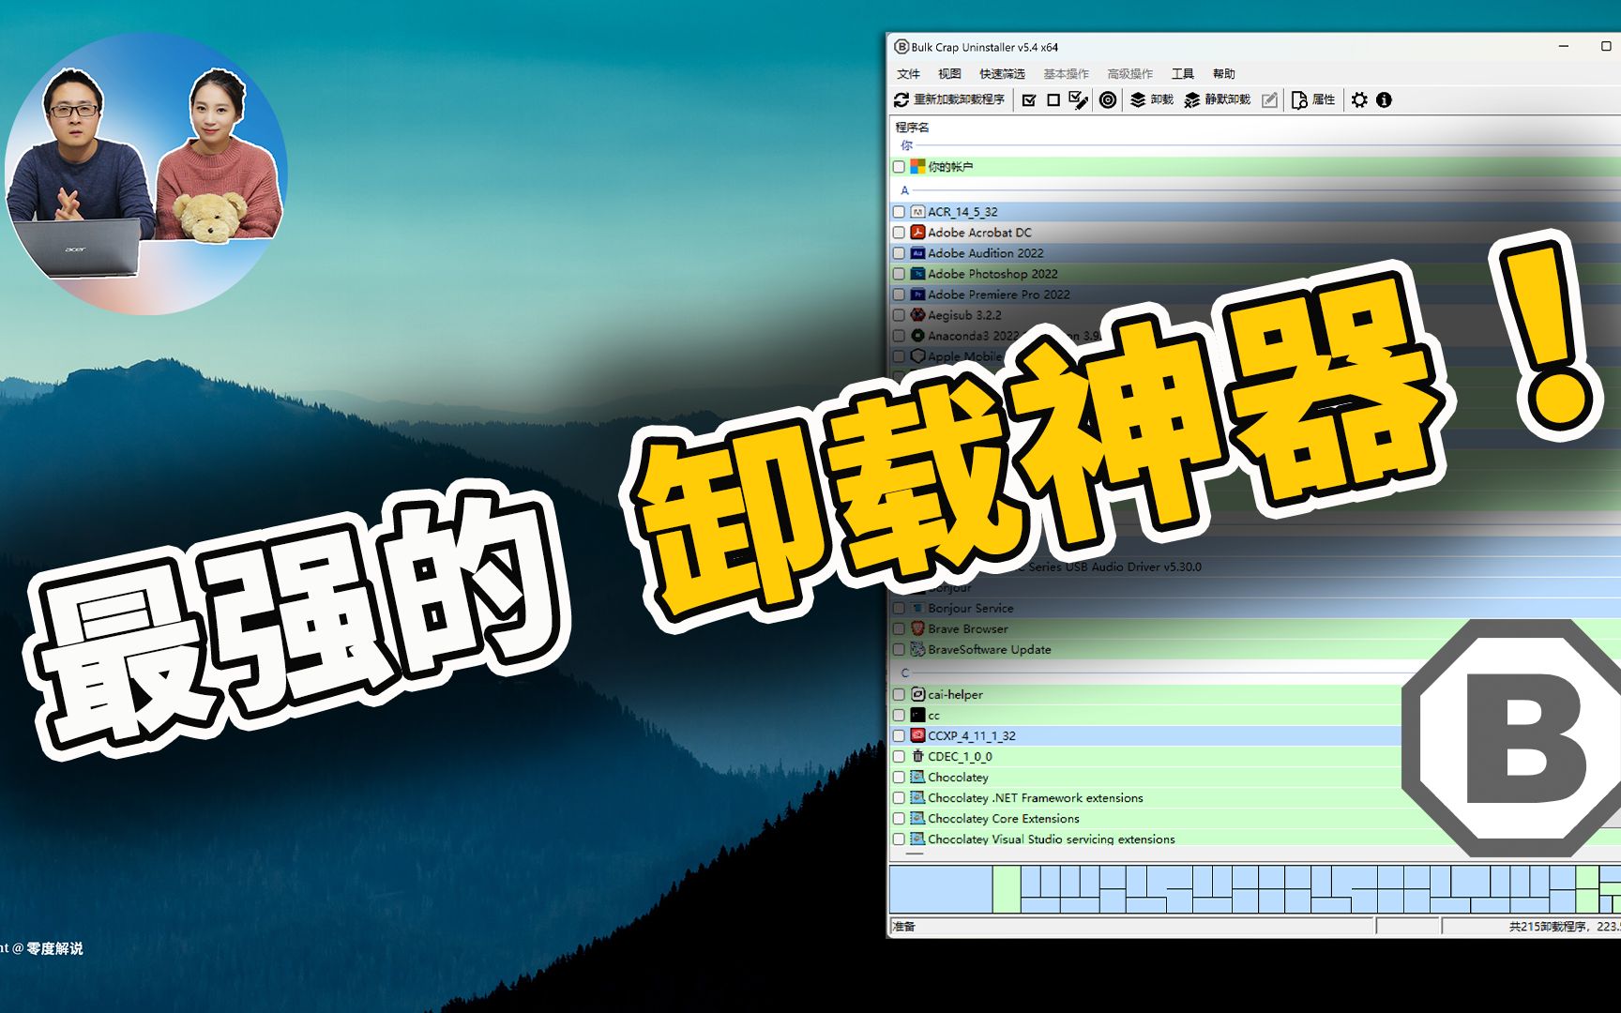The image size is (1621, 1013).
Task: Click the 卸载 button label
Action: coord(1161,99)
